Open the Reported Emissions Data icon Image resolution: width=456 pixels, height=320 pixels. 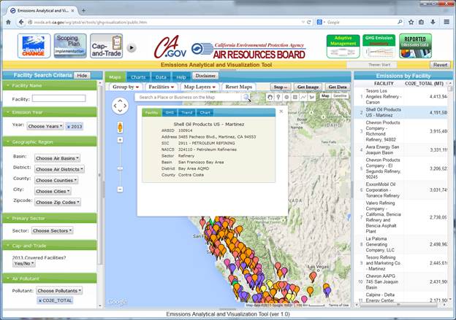[x=414, y=43]
